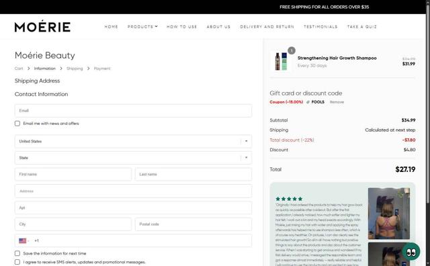430x266 pixels.
Task: Click the Strengthening Hair Growth Shampoo title
Action: (337, 58)
